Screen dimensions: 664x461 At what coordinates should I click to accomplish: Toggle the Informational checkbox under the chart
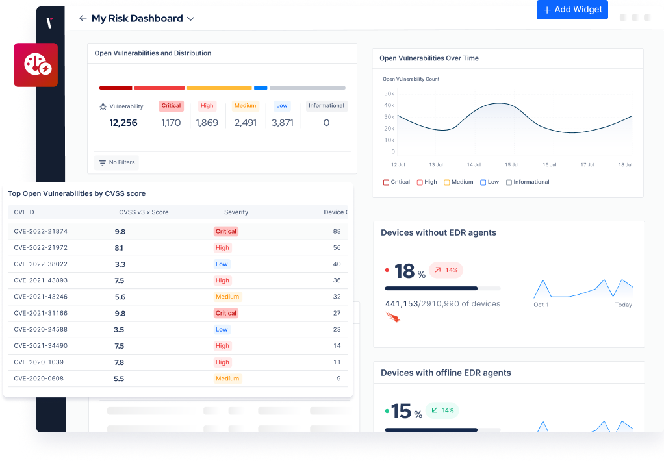[x=510, y=182]
